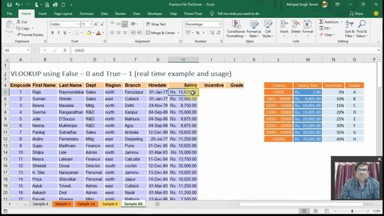Increase indent of cell contents
Viewport: 384px width, 216px height.
click(x=139, y=33)
